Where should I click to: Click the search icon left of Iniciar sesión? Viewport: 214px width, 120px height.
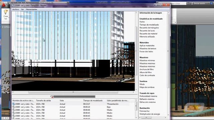(188, 3)
